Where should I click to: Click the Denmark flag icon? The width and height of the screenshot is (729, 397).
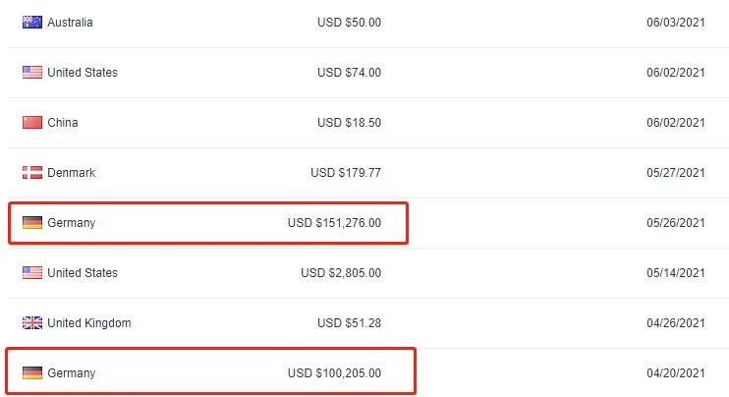[x=32, y=173]
